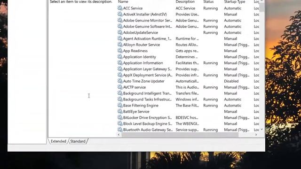Viewport: 301px width, 169px height.
Task: Select the Base Filtering Engine name
Action: click(141, 105)
